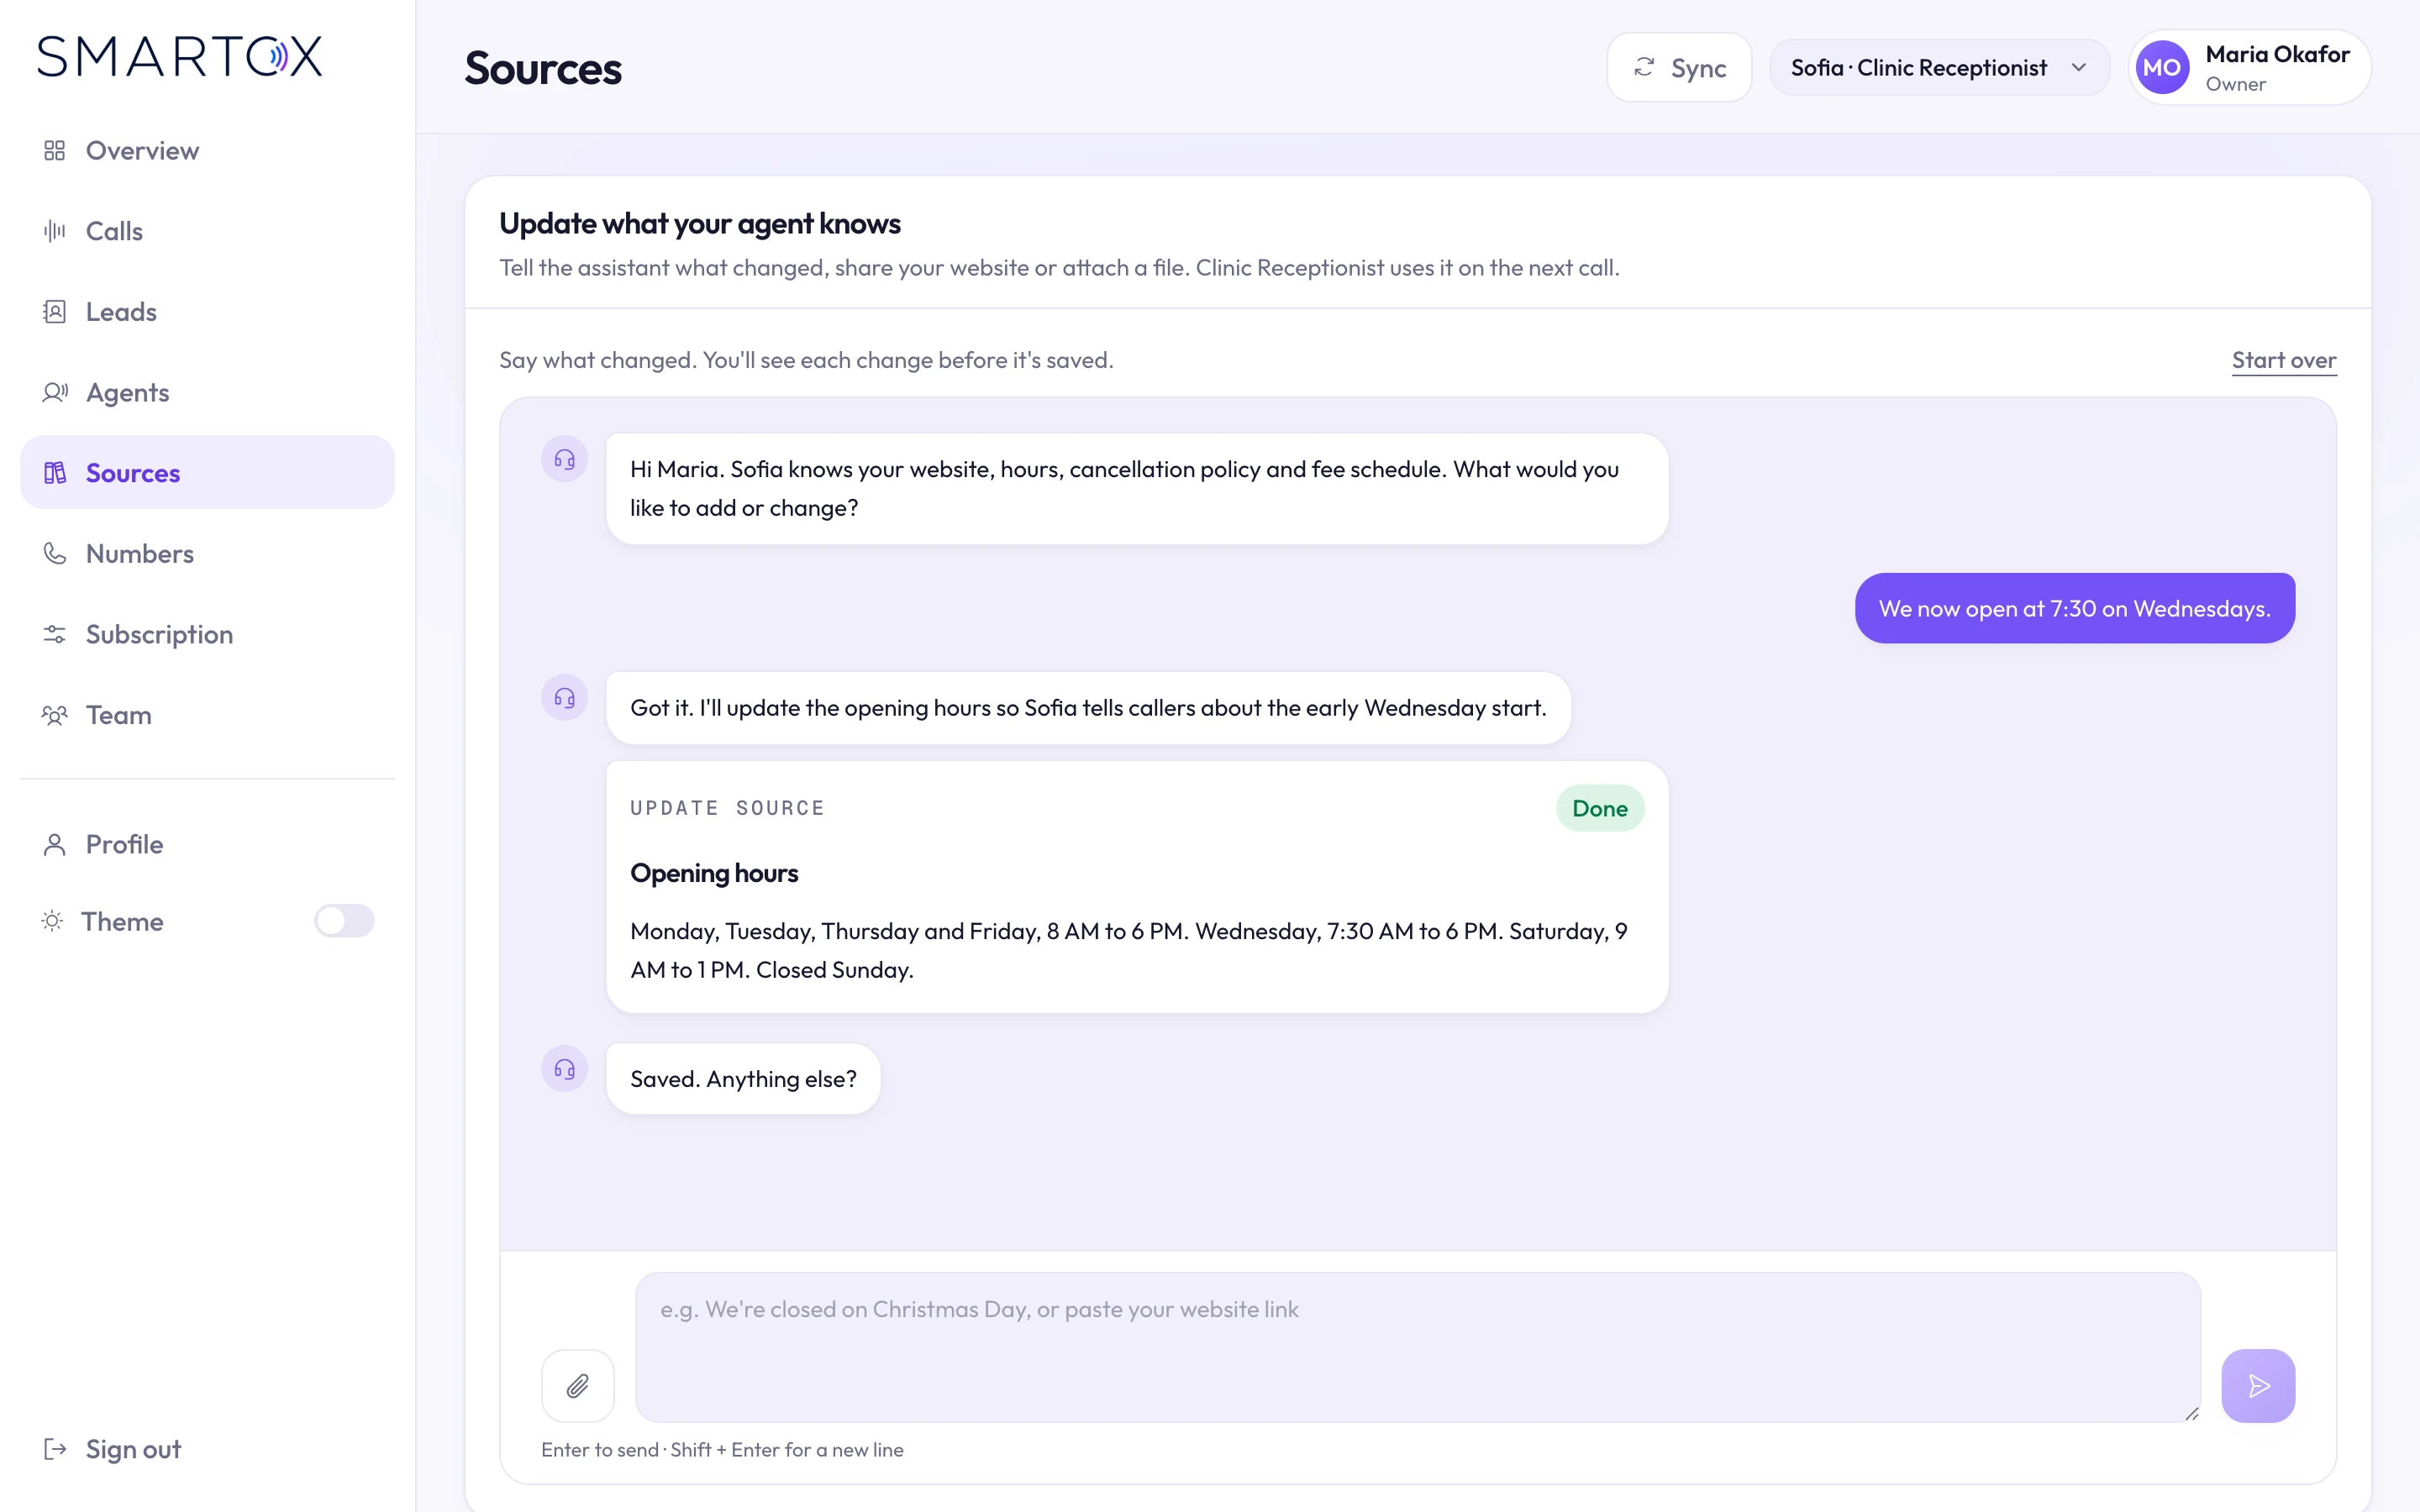Screen dimensions: 2420x1512
Task: Click the Sign out door icon
Action: (55, 1449)
